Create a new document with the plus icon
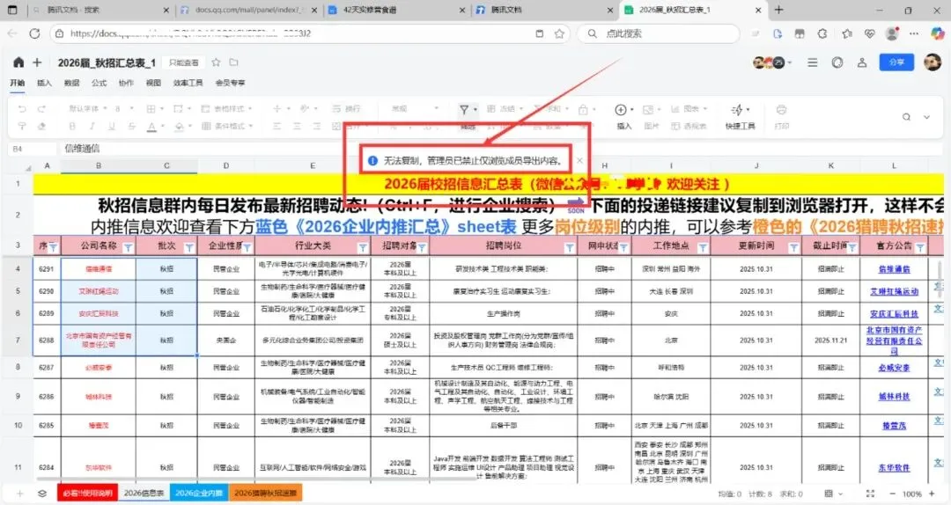The height and width of the screenshot is (505, 951). tap(37, 62)
